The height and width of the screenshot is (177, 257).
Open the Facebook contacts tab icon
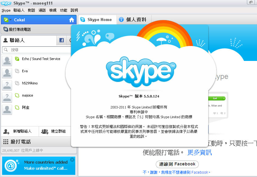pyautogui.click(x=62, y=40)
